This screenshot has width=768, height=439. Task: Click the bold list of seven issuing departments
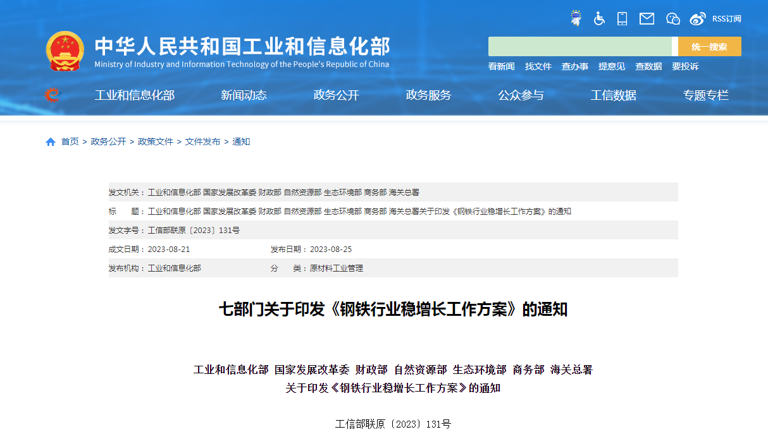point(393,370)
